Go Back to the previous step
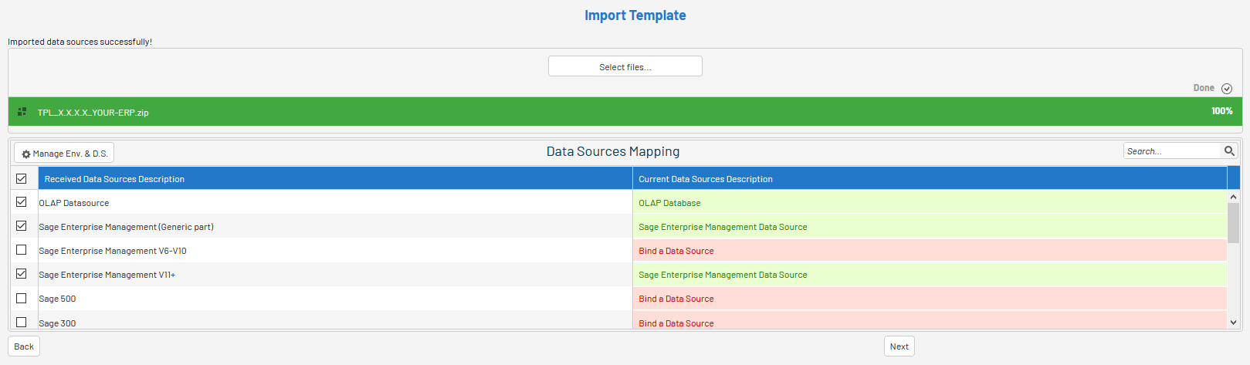Screen dimensions: 1250x365 click(24, 346)
